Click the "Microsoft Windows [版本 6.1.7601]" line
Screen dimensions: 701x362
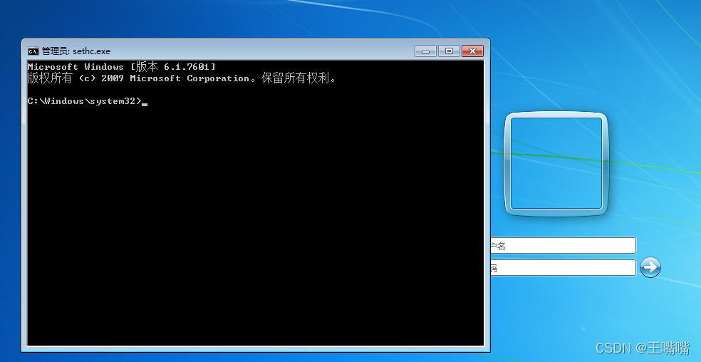(x=122, y=67)
